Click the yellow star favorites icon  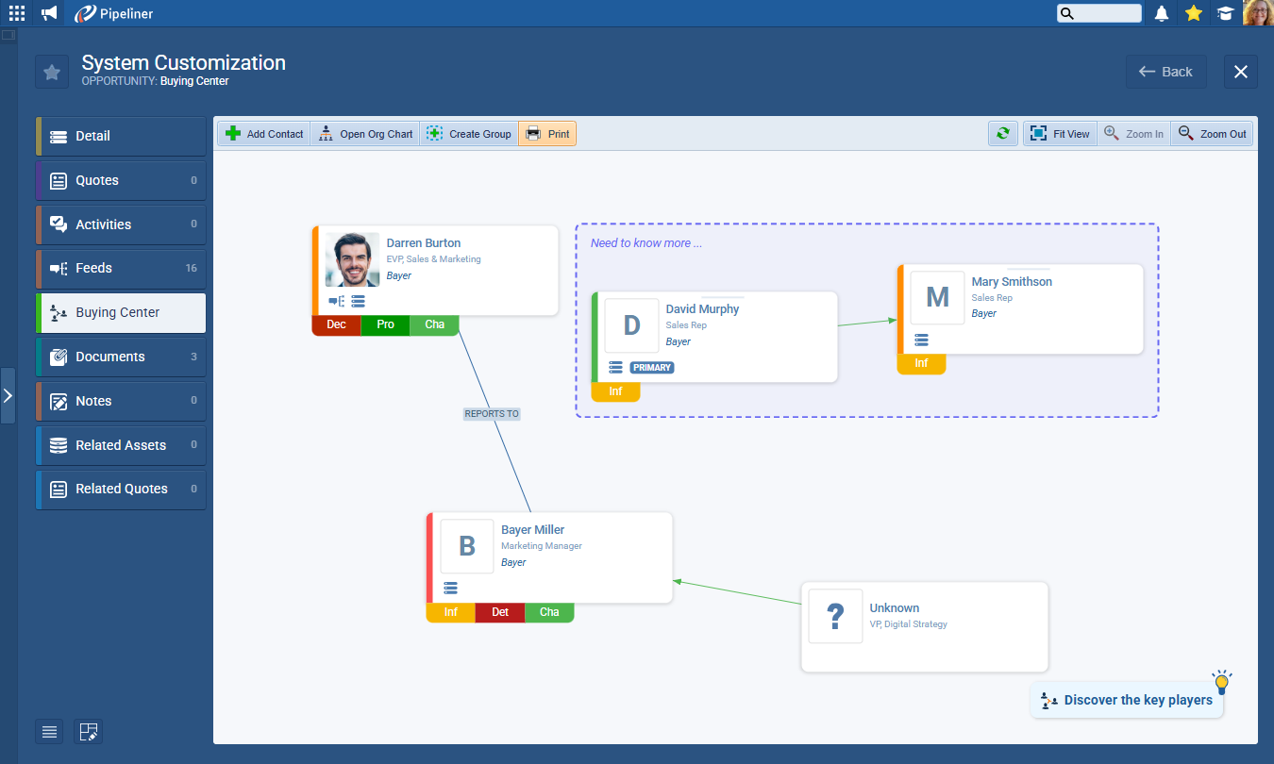coord(1193,13)
